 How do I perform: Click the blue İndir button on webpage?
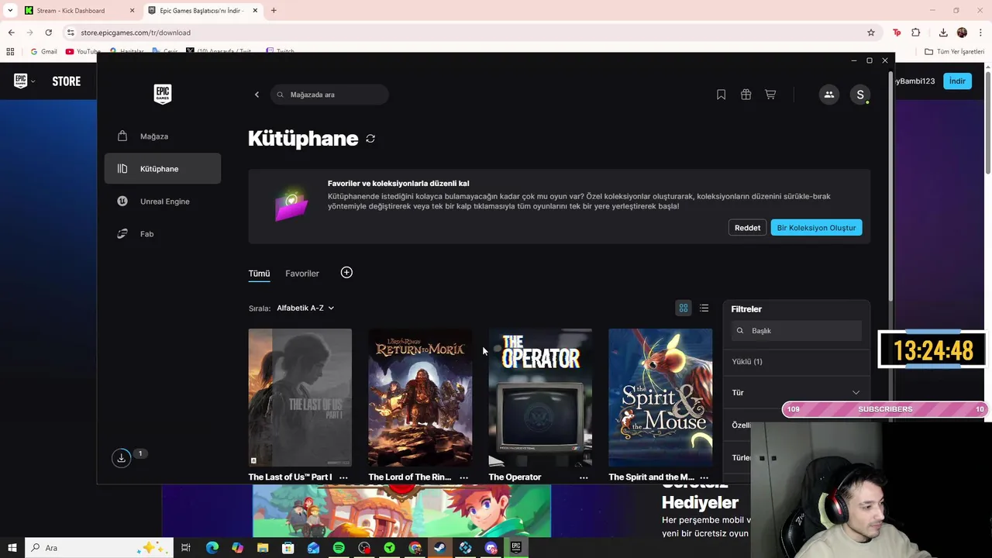point(957,81)
